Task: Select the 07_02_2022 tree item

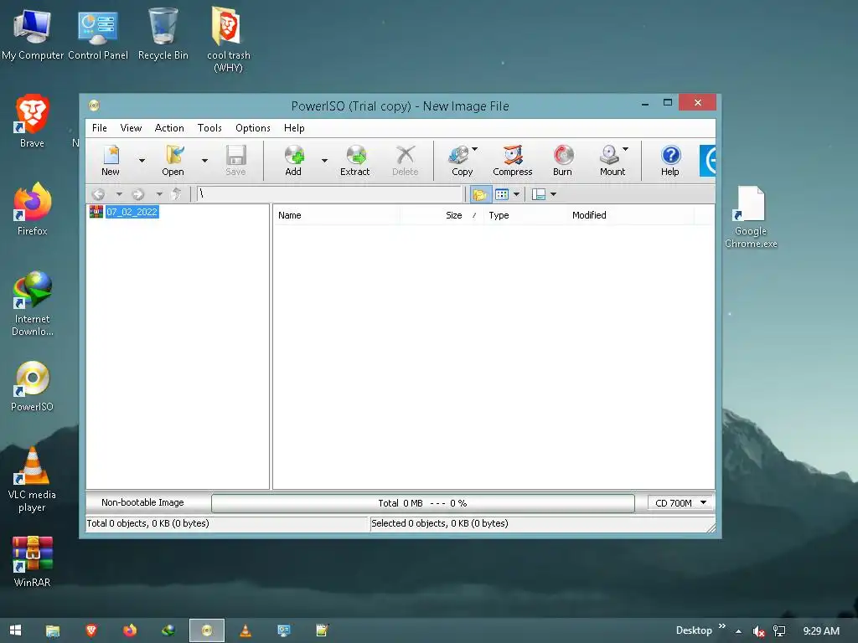Action: 132,212
